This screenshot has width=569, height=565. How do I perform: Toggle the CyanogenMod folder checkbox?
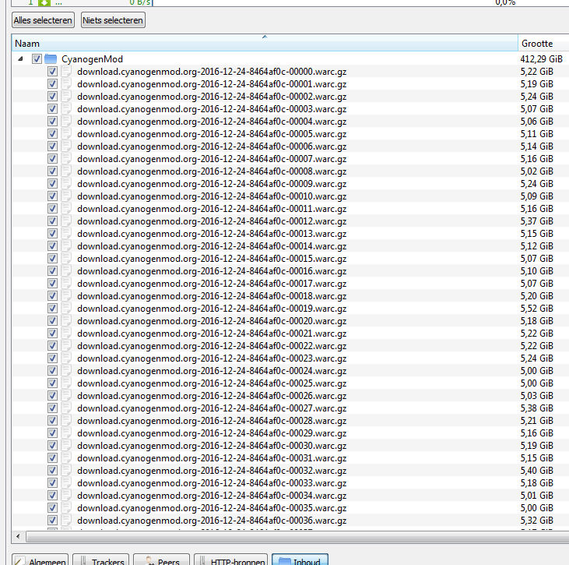pos(37,59)
